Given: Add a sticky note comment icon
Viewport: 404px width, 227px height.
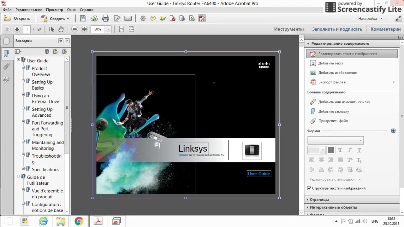Looking at the screenshot, I should [153, 19].
